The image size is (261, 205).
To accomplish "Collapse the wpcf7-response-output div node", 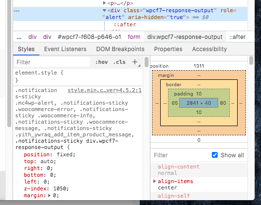I will (x=104, y=11).
